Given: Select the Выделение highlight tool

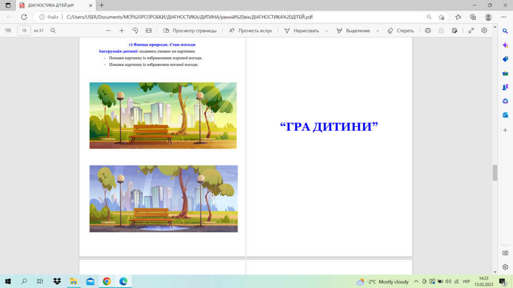Looking at the screenshot, I should click(x=354, y=30).
